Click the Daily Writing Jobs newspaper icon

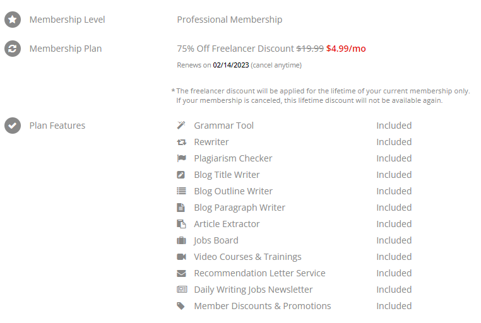pyautogui.click(x=182, y=290)
